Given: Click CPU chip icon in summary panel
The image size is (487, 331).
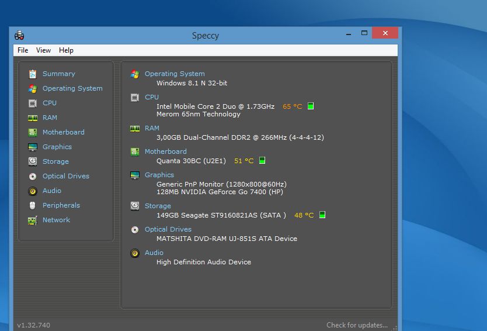Looking at the screenshot, I should pyautogui.click(x=135, y=98).
